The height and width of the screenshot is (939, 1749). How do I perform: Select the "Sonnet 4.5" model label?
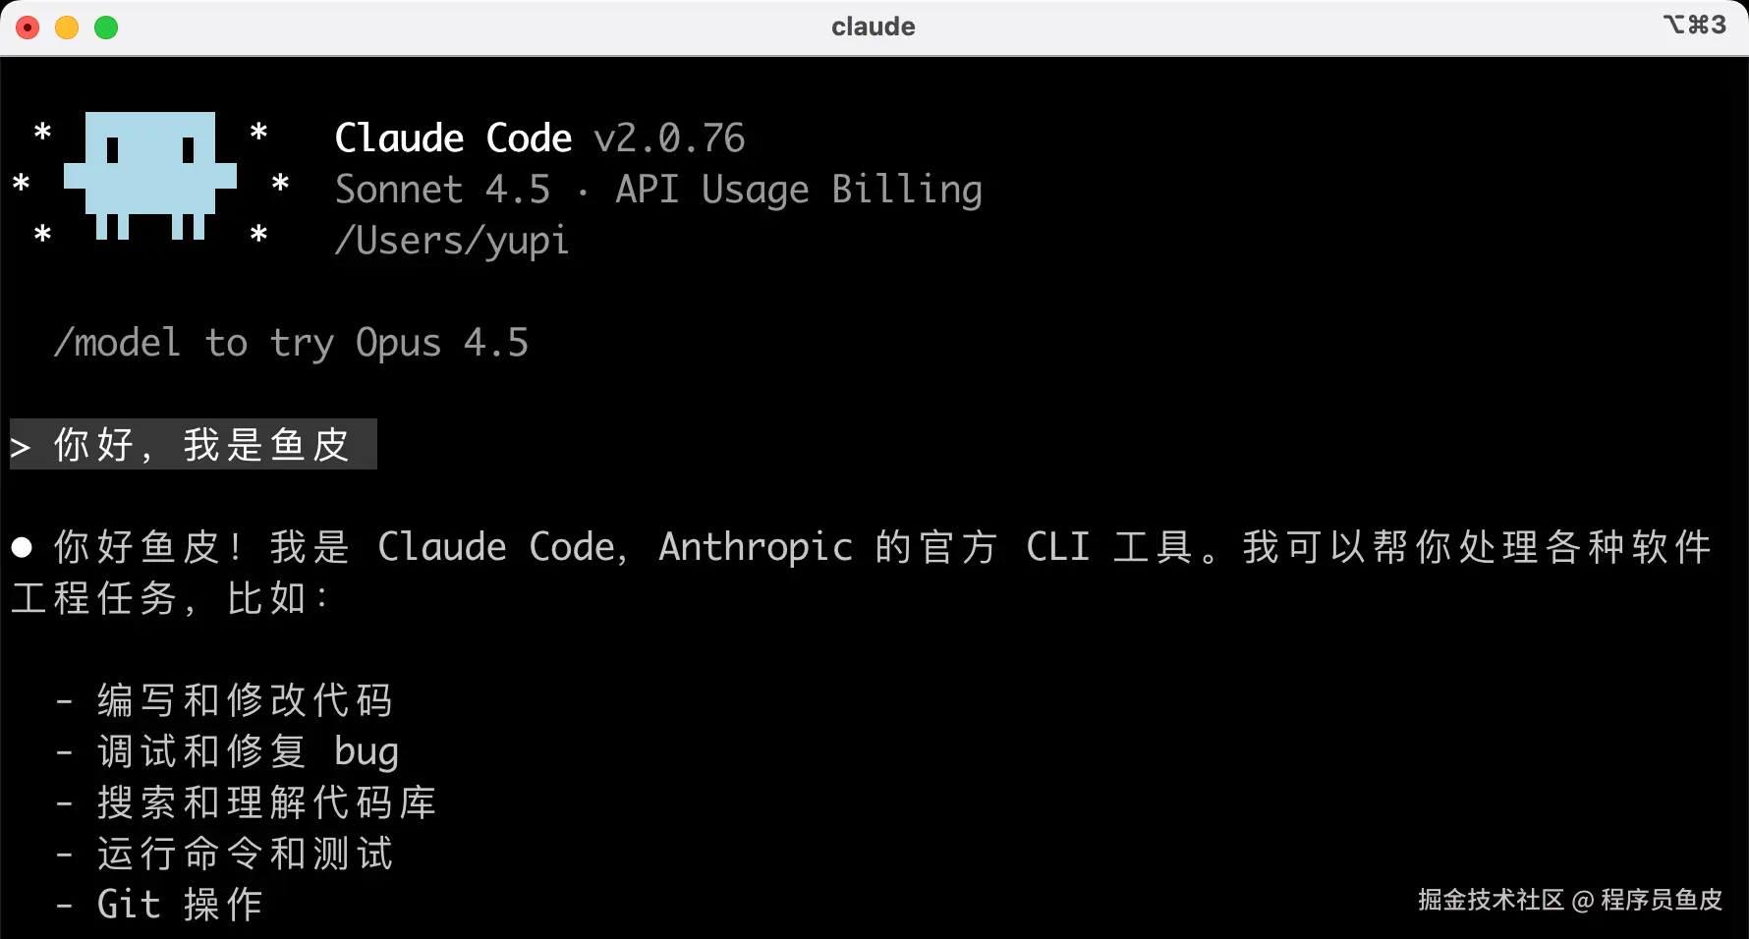tap(442, 190)
